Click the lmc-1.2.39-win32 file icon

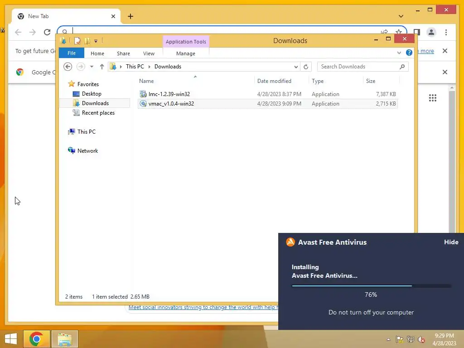[x=143, y=94]
